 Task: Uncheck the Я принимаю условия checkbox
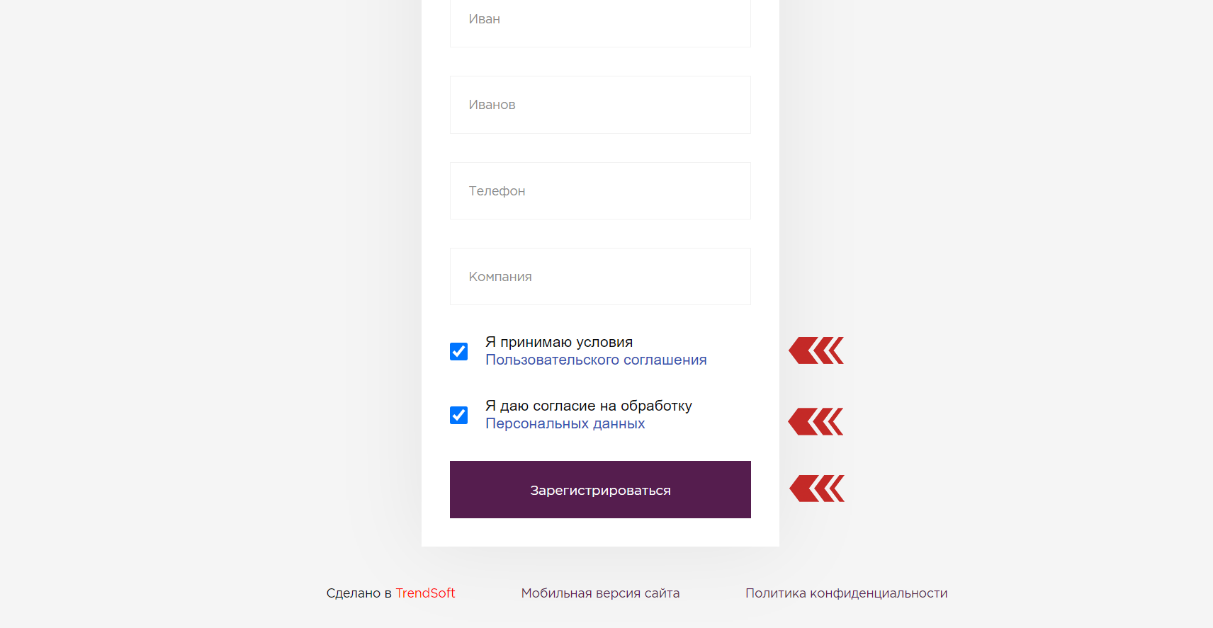(458, 351)
